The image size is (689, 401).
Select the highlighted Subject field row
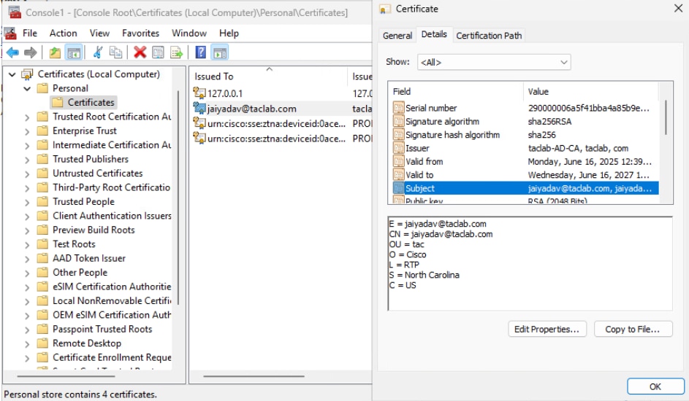(x=525, y=188)
